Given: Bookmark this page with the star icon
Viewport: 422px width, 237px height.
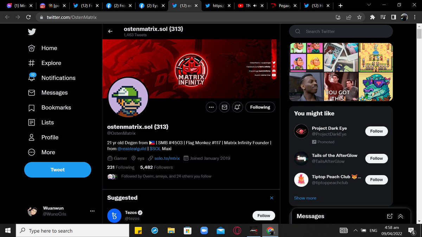Looking at the screenshot, I should click(359, 17).
